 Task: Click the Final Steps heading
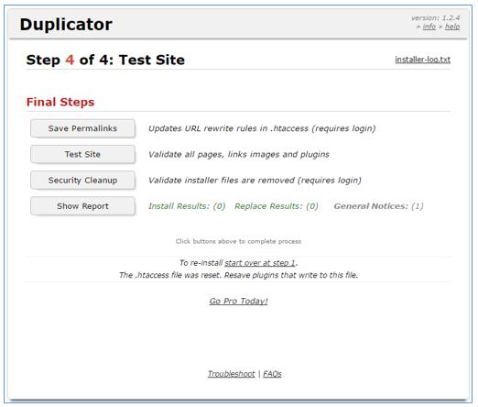(60, 102)
